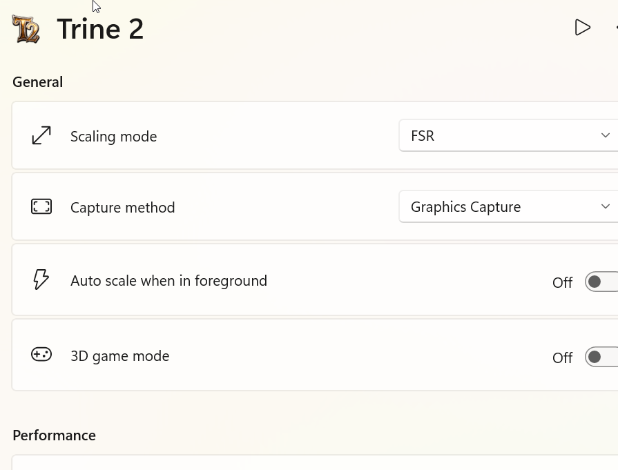The height and width of the screenshot is (470, 618).
Task: Click the Auto scale when in foreground label
Action: point(168,281)
